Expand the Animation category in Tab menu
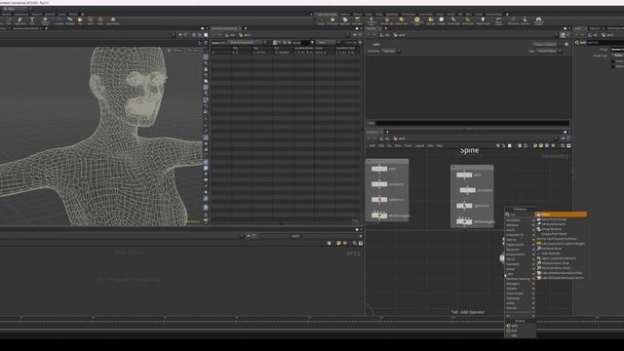Image resolution: width=624 pixels, height=351 pixels. pos(520,220)
